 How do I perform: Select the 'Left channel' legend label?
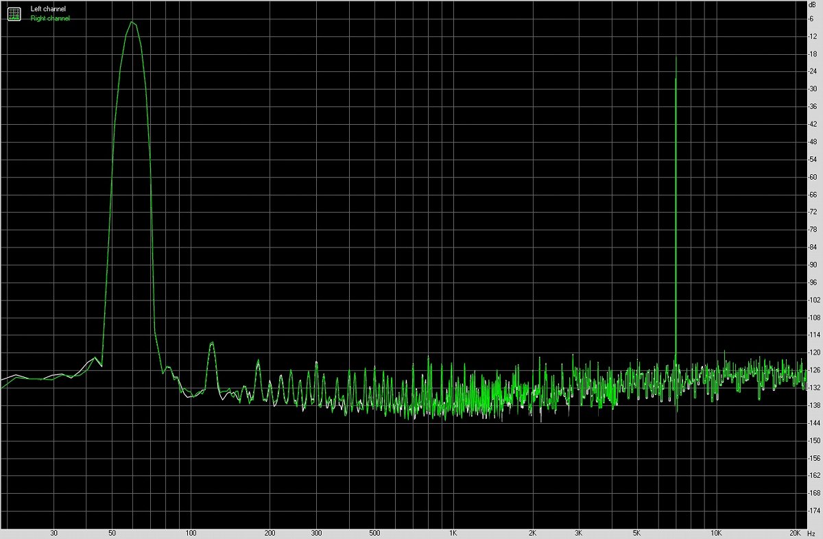tap(49, 10)
